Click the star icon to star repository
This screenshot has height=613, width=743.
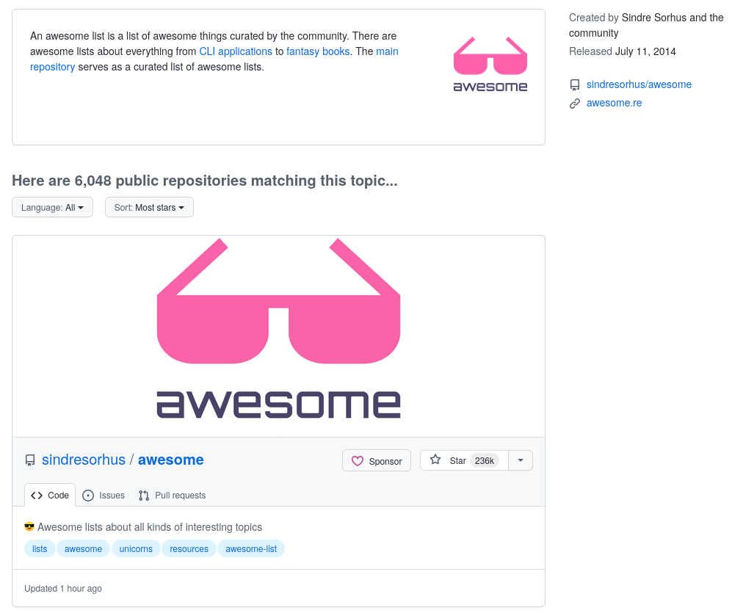(435, 460)
